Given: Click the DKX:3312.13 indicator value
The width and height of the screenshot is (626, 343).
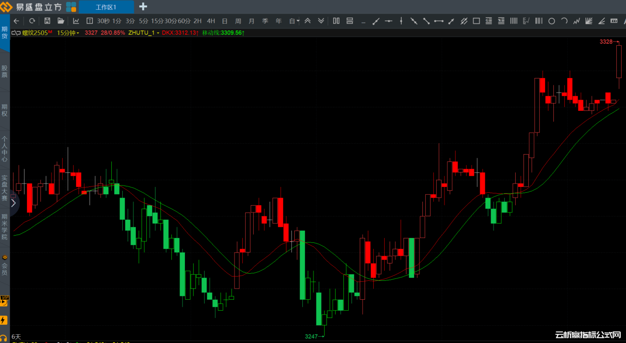Looking at the screenshot, I should pos(180,33).
